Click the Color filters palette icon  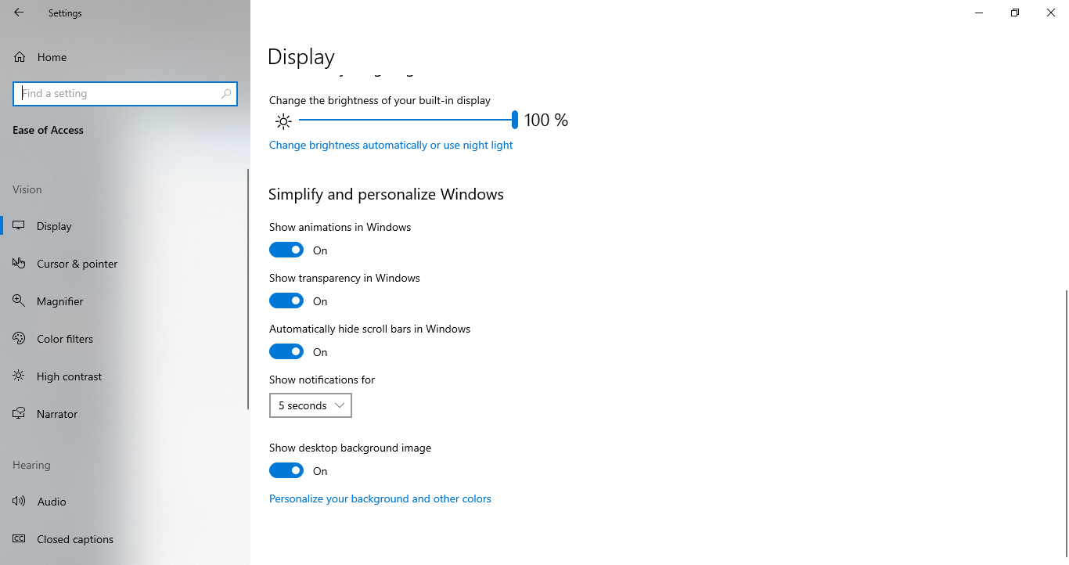pyautogui.click(x=20, y=339)
